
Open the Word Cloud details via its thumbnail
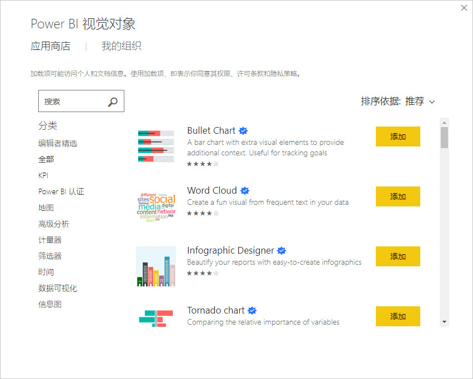click(x=156, y=206)
